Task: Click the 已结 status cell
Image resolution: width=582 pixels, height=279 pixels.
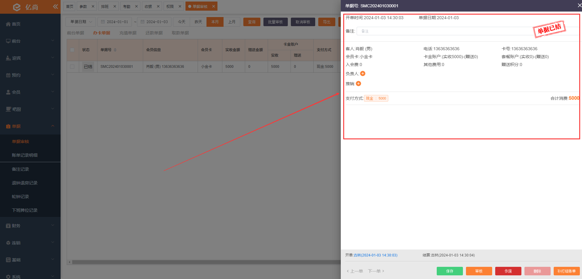Action: pyautogui.click(x=88, y=67)
